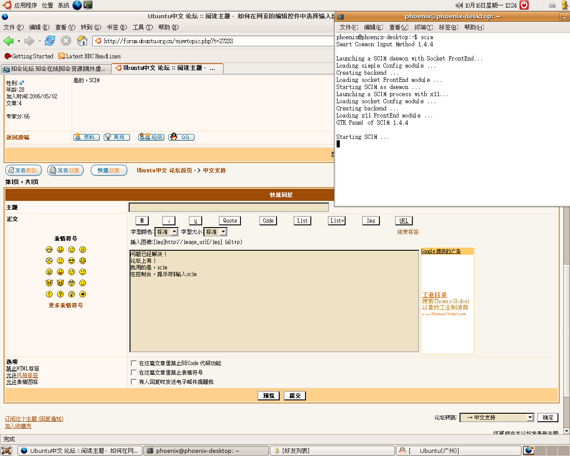Open the Ubuntu applications menu logo icon
Viewport: 570px width, 456px height.
(x=7, y=5)
